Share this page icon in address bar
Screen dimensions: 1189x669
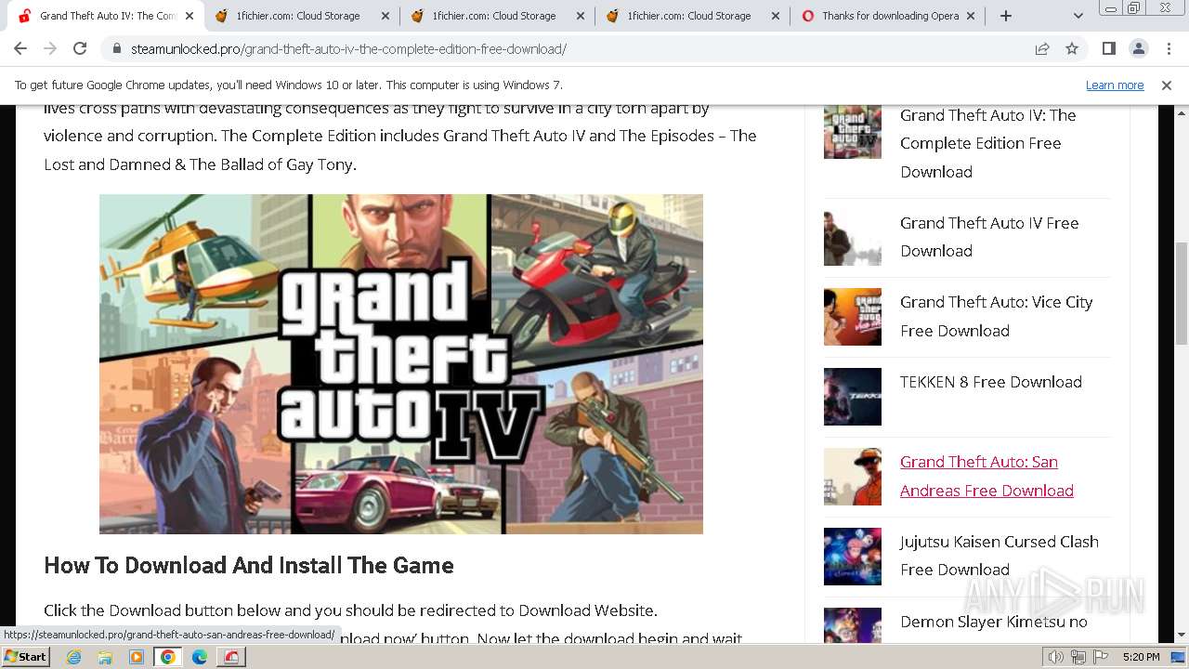pos(1042,49)
